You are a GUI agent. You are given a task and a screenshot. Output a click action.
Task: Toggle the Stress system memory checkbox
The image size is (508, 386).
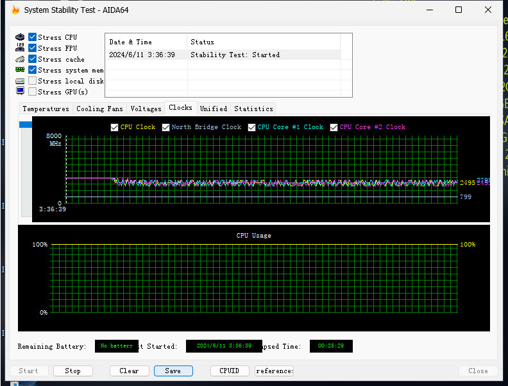(x=33, y=70)
